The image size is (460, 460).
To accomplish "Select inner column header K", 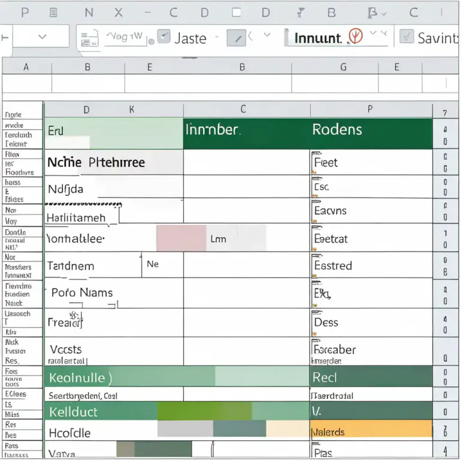I will (132, 110).
